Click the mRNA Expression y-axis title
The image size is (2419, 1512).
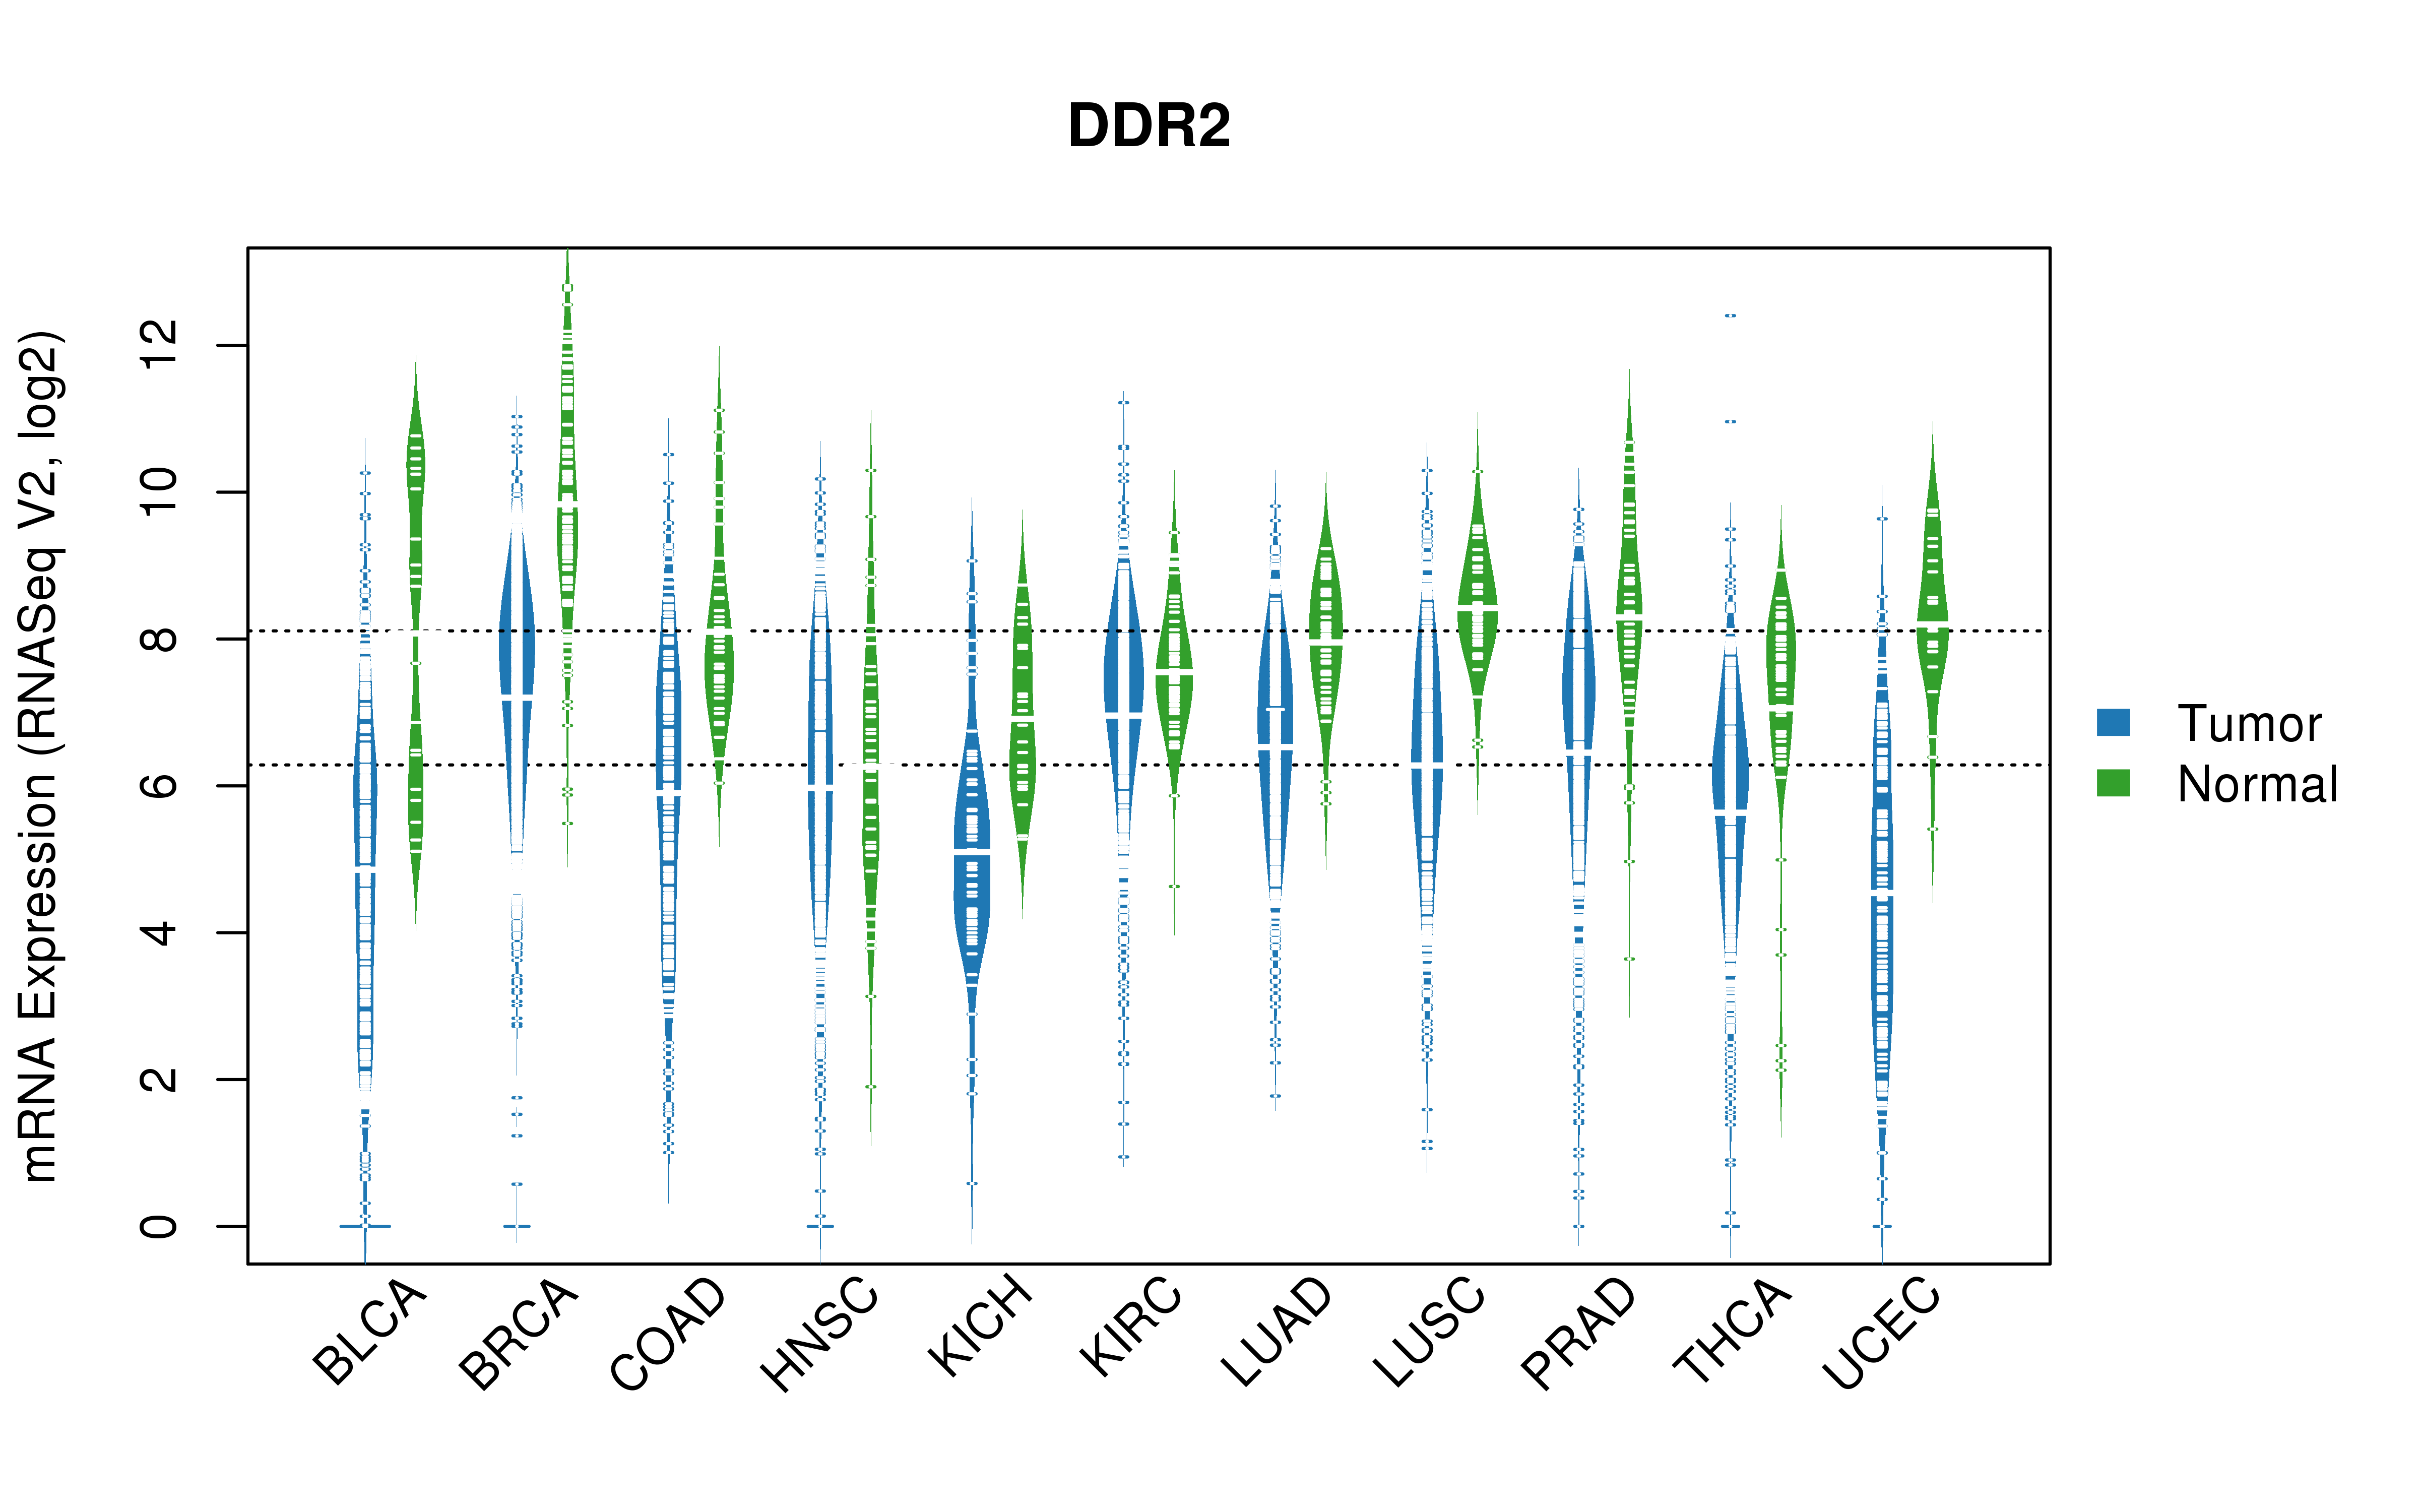[x=42, y=756]
